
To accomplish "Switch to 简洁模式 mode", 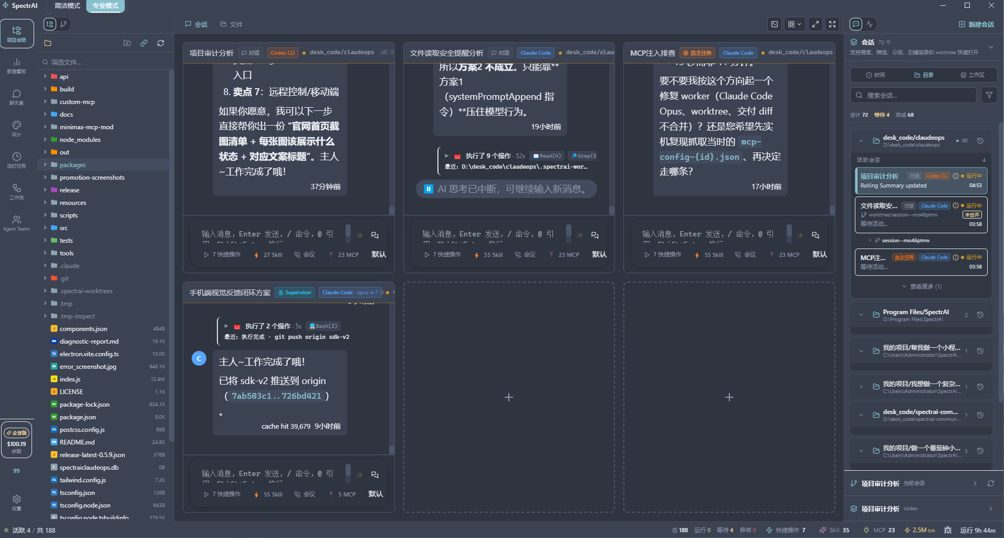I will pos(67,6).
